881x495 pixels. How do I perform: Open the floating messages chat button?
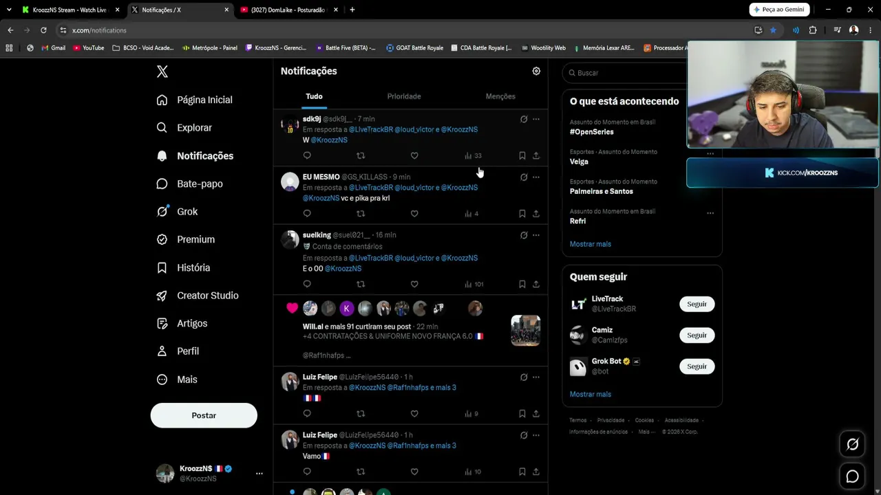tap(852, 476)
